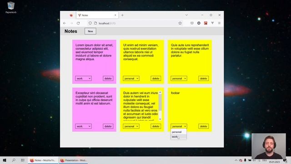Click the foobar note text
Image resolution: width=291 pixels, height=164 pixels.
[x=176, y=93]
